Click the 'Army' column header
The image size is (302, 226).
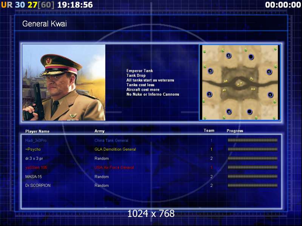tap(99, 131)
